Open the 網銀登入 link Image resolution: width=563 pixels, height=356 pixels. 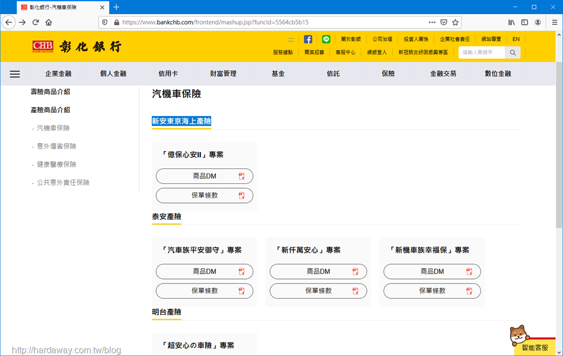377,52
